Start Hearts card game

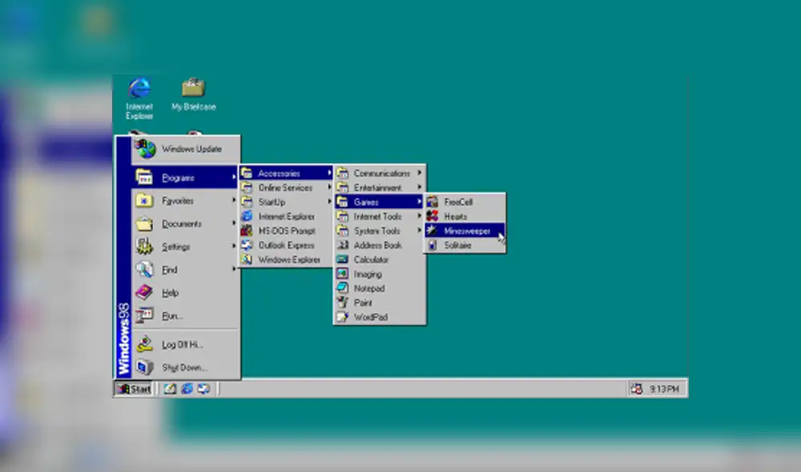click(x=463, y=217)
